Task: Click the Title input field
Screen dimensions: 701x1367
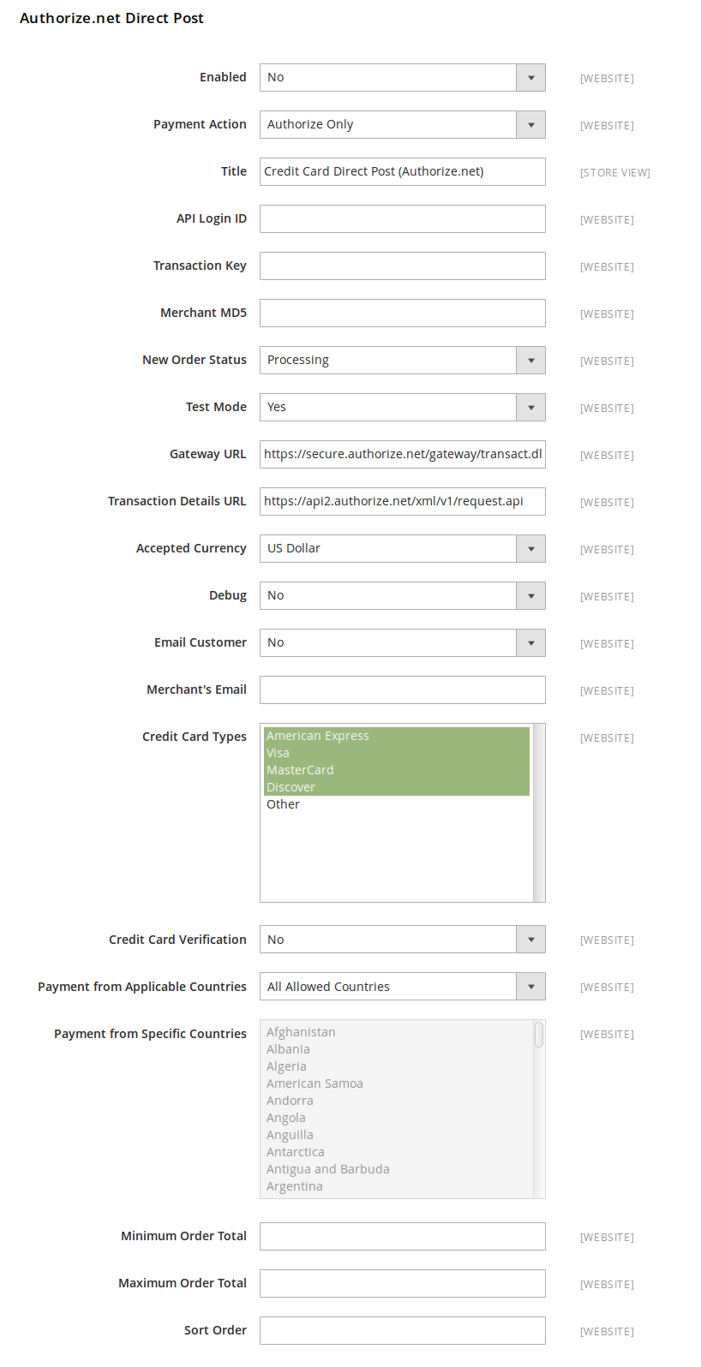Action: click(x=403, y=171)
